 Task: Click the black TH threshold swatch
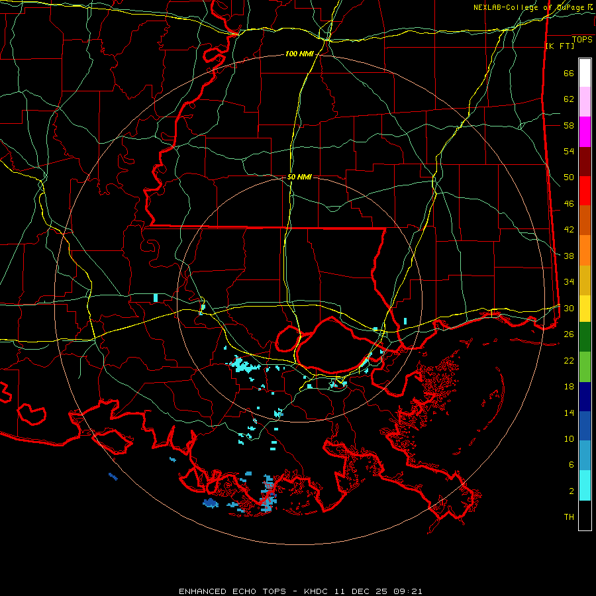(585, 515)
